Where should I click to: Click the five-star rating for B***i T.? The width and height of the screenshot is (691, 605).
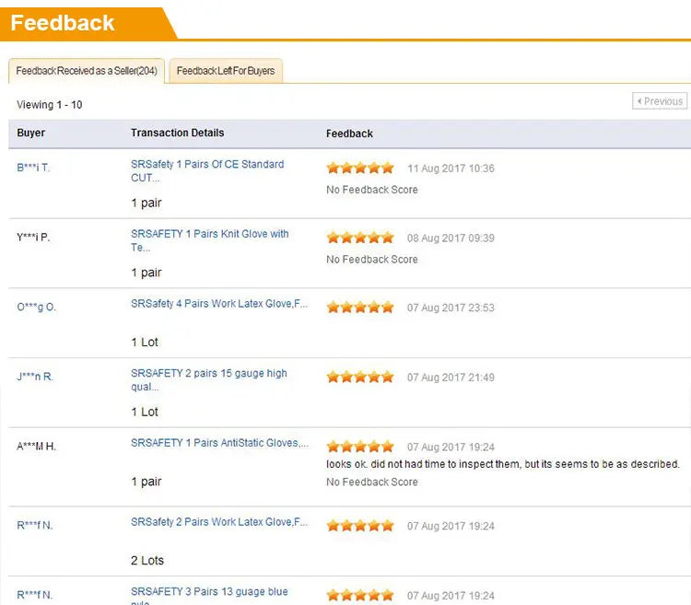tap(360, 169)
